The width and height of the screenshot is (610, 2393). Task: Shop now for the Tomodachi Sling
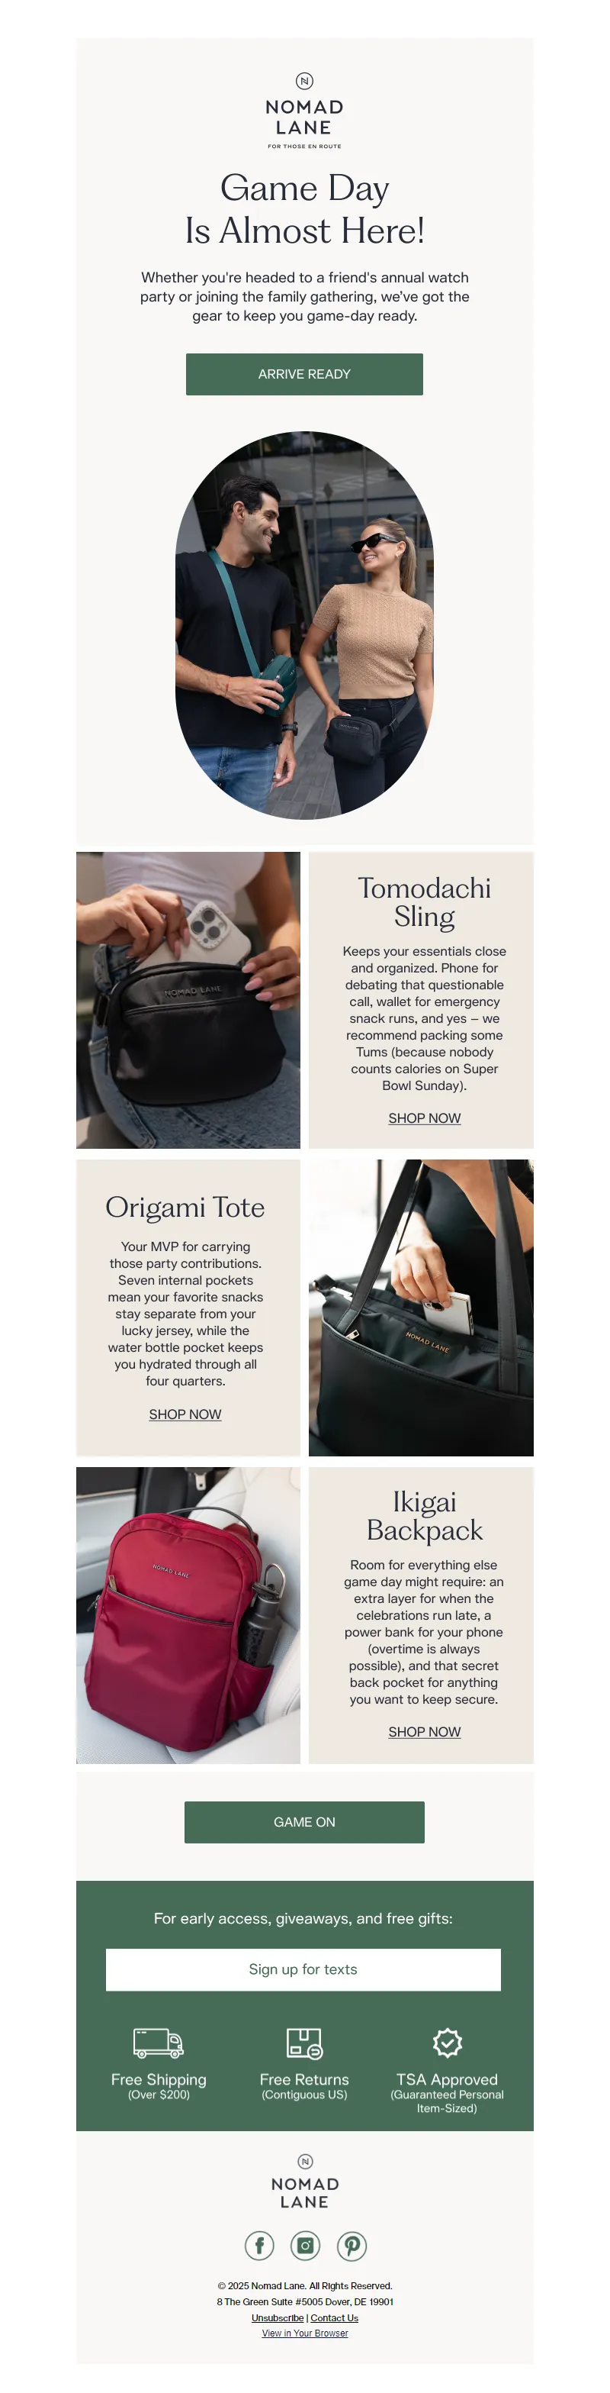pyautogui.click(x=424, y=1118)
